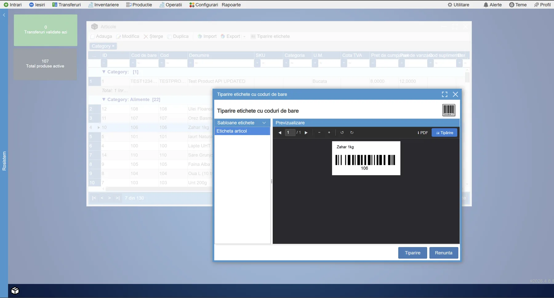The height and width of the screenshot is (298, 554).
Task: Click the Modifica pencil icon
Action: click(118, 36)
